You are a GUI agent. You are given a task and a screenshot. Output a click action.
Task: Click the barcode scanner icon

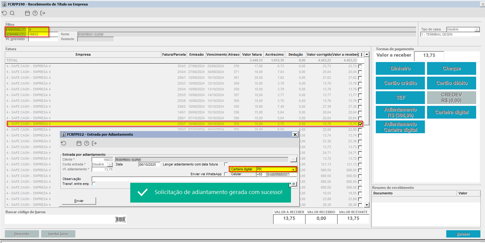(x=120, y=219)
